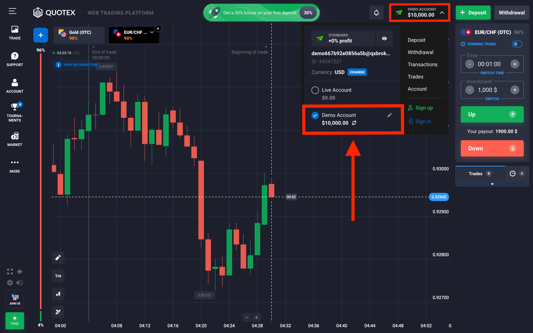Select Transactions in the account menu
The height and width of the screenshot is (333, 533).
point(422,65)
